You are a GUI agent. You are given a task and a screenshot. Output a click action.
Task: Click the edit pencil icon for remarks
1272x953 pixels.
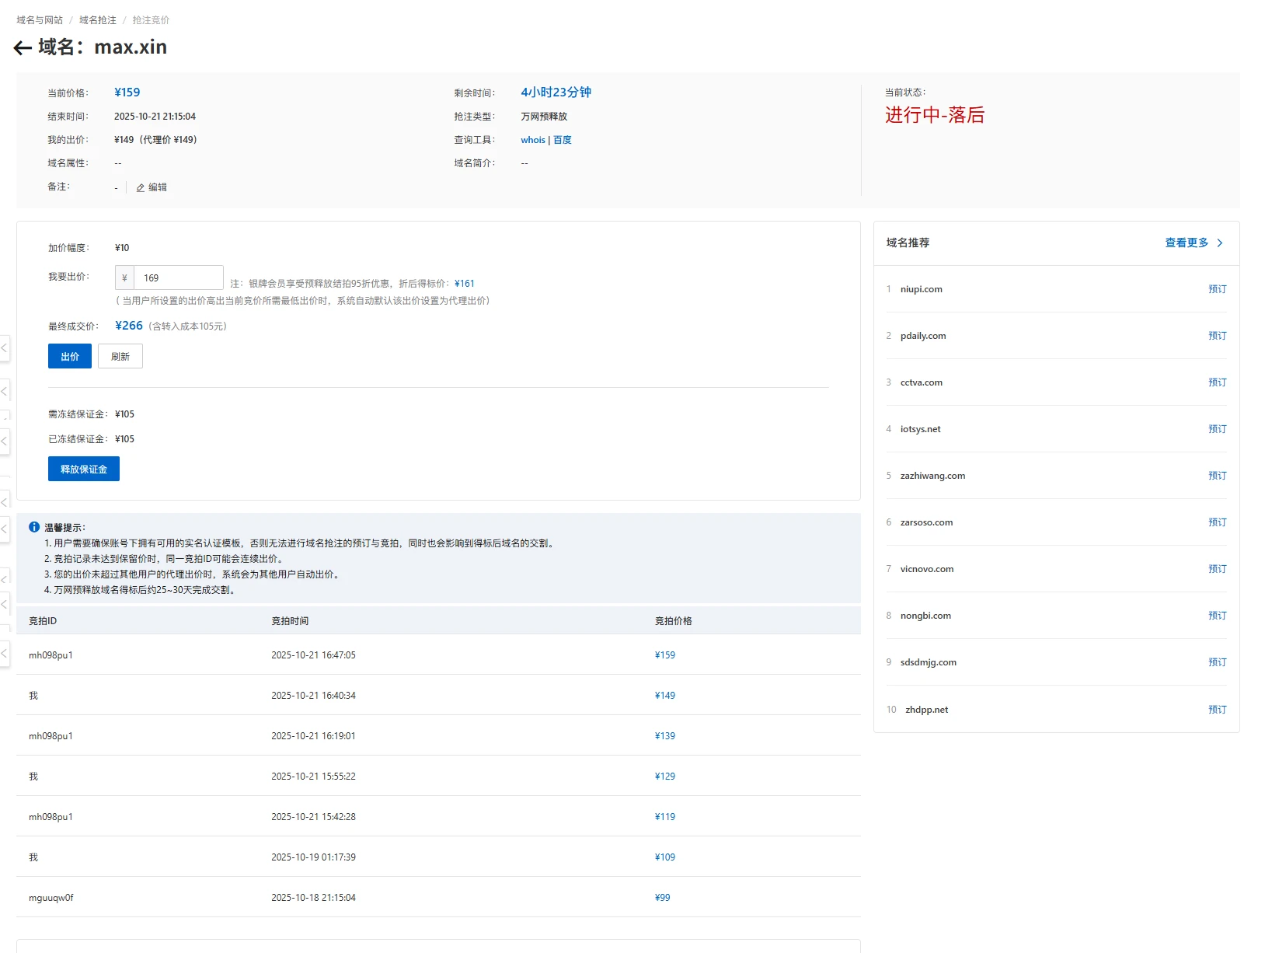coord(141,187)
